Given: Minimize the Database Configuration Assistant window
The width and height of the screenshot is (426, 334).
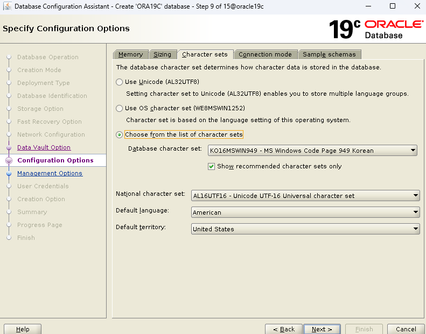Looking at the screenshot, I should tap(368, 6).
